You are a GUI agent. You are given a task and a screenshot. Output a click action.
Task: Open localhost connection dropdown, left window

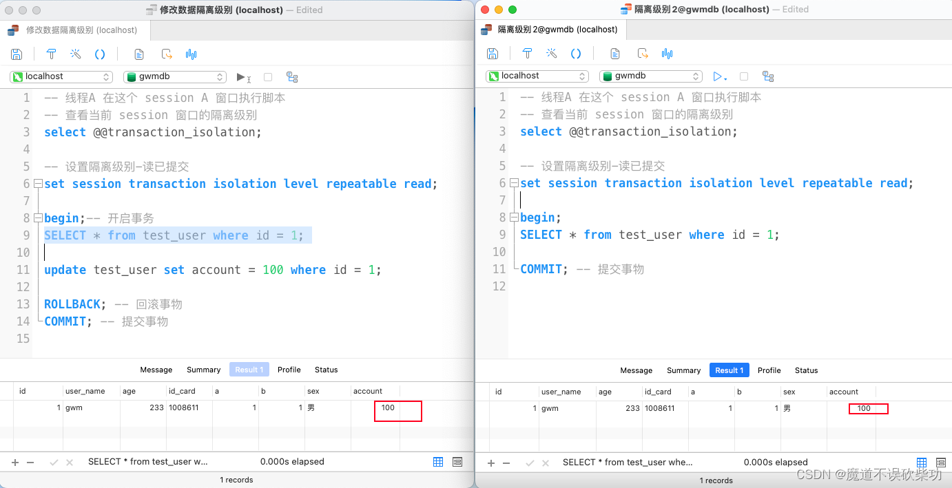[x=61, y=76]
